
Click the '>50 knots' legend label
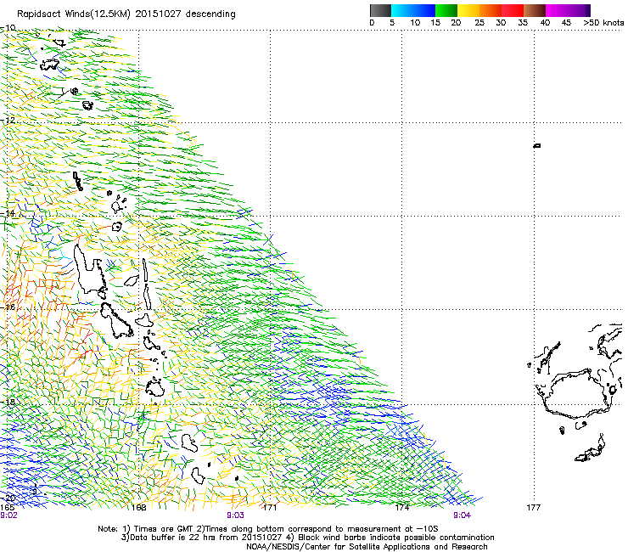pyautogui.click(x=603, y=22)
